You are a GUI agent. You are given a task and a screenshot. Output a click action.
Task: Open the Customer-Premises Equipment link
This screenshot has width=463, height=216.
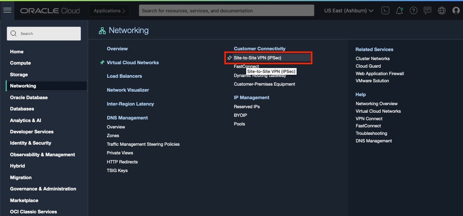(264, 84)
